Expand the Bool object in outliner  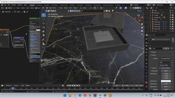click(150, 11)
